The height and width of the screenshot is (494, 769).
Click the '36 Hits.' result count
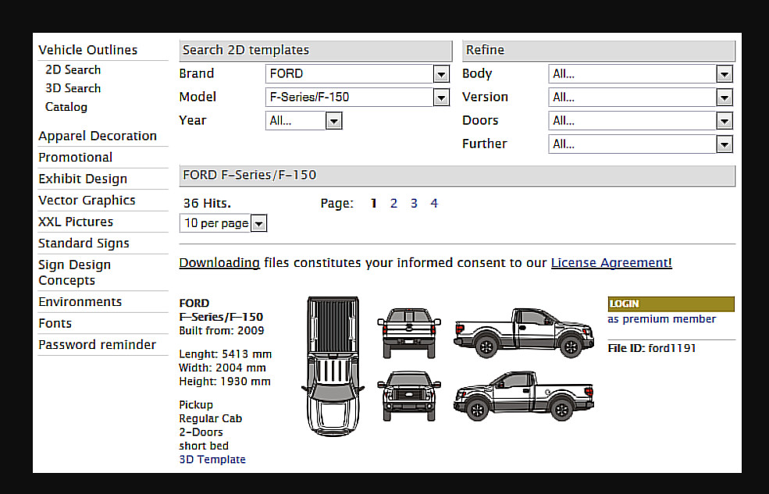coord(207,204)
